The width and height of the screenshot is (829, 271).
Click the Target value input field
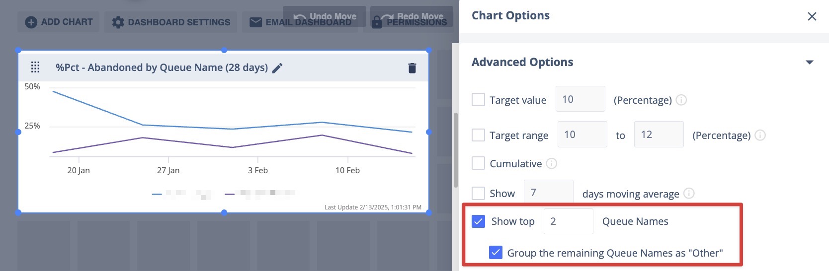[580, 99]
